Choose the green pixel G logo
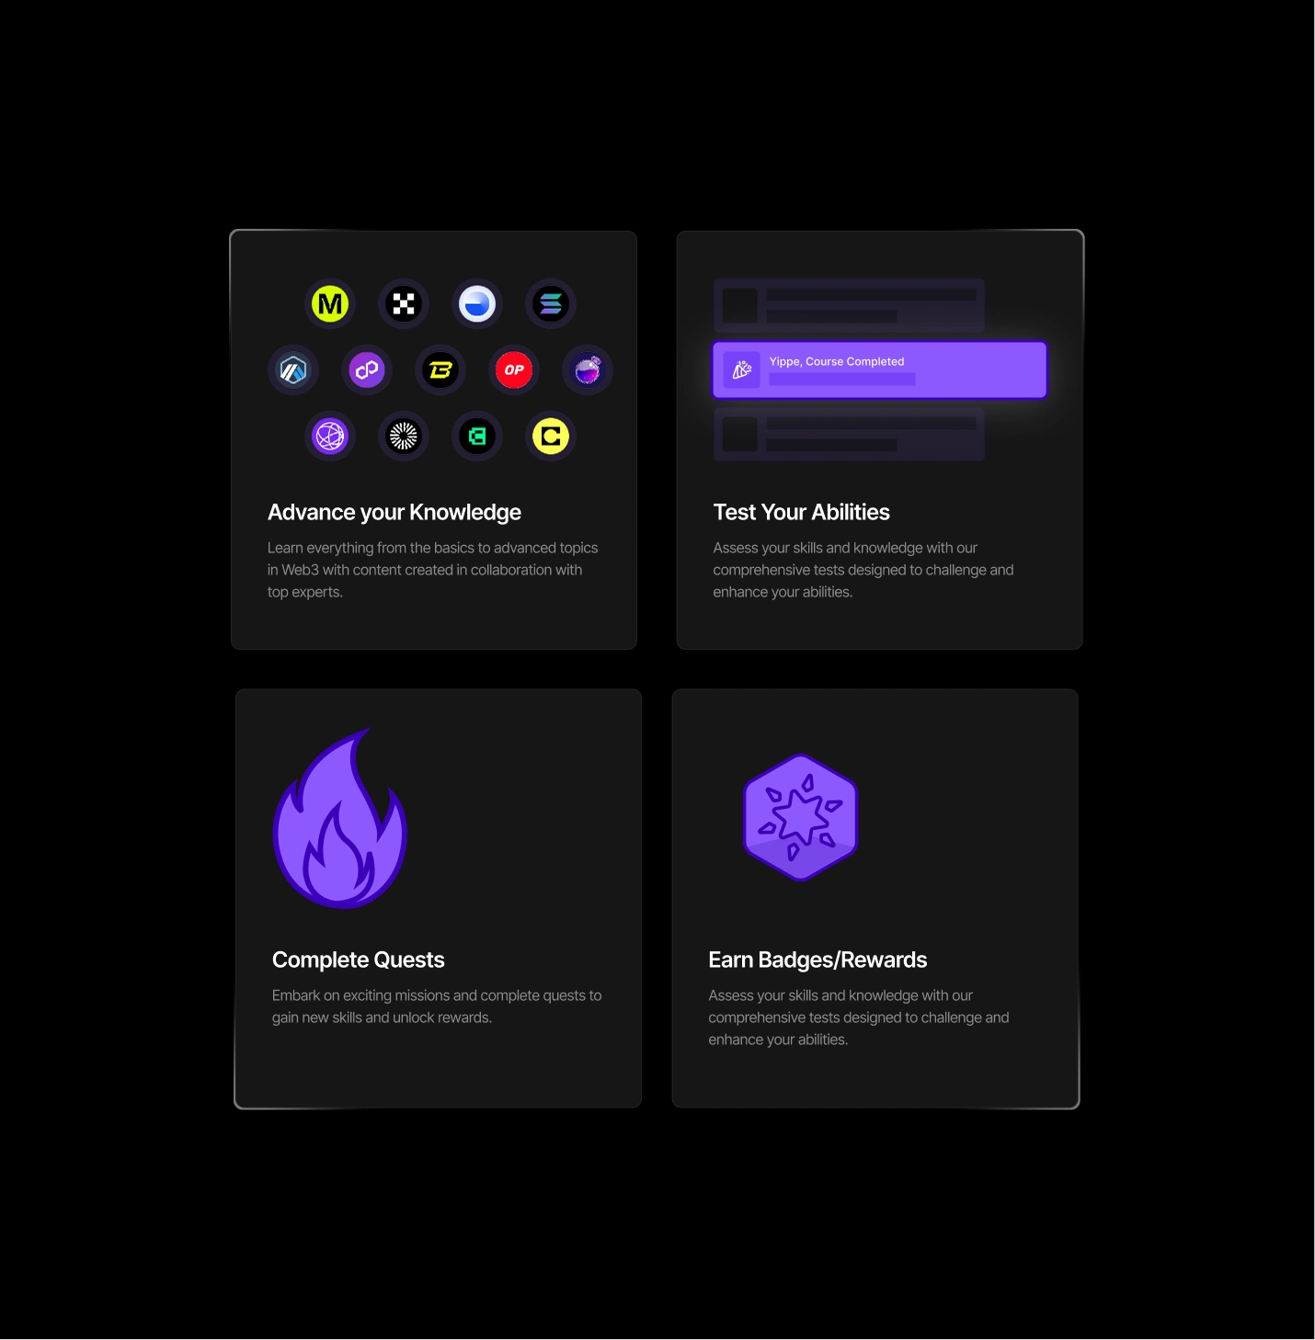 tap(477, 437)
